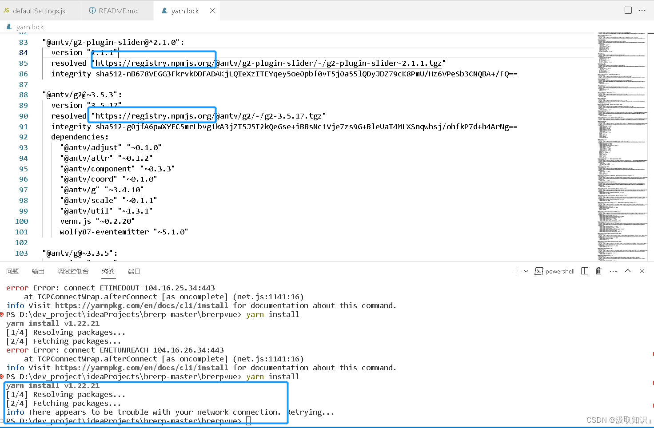Click the network trouble Retrying info line
Viewport: 654px width, 428px height.
[170, 412]
